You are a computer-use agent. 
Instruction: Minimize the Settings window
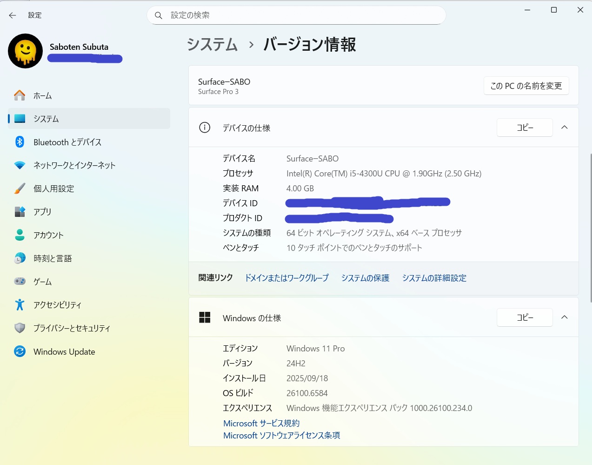527,10
